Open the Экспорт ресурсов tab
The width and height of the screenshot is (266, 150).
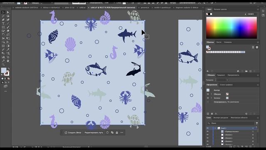[221, 117]
